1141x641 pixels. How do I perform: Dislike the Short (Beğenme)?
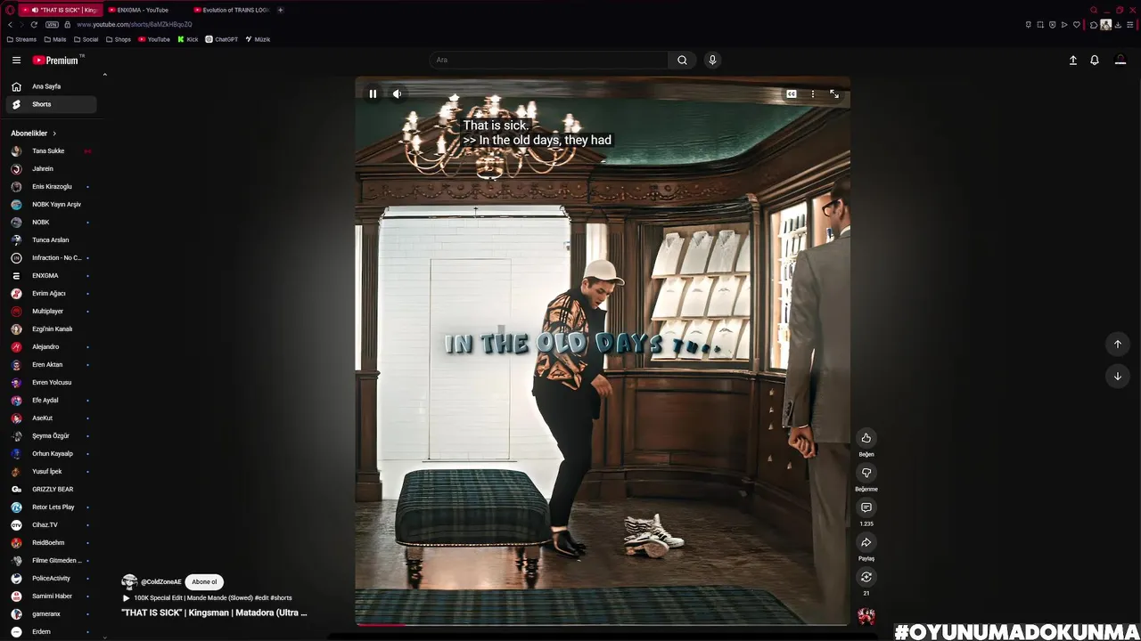tap(866, 473)
